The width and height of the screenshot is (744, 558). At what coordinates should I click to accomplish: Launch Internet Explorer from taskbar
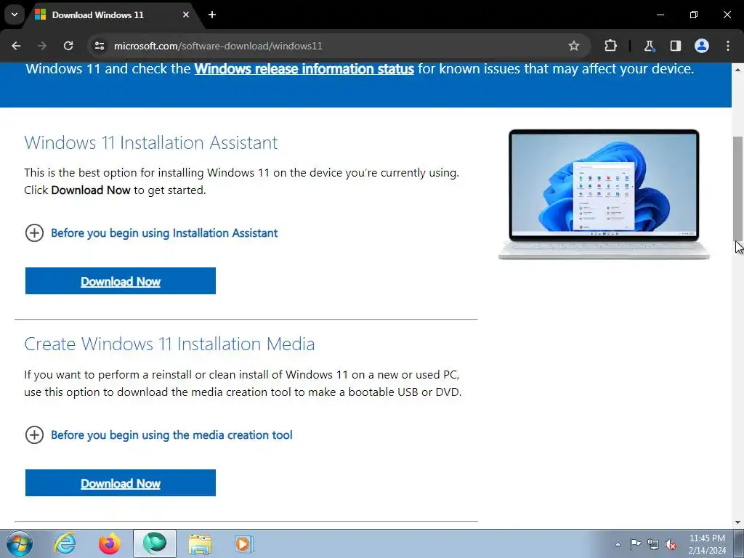pos(65,543)
